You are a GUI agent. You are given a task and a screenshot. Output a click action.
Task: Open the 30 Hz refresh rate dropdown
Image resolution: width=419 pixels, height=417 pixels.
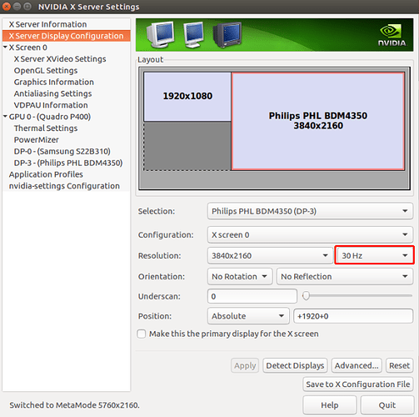tap(374, 255)
